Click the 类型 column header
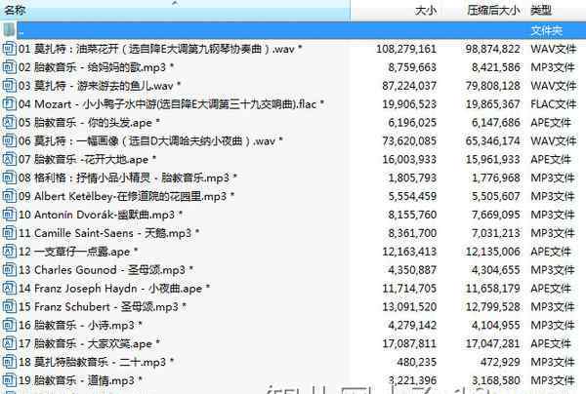 pyautogui.click(x=540, y=10)
